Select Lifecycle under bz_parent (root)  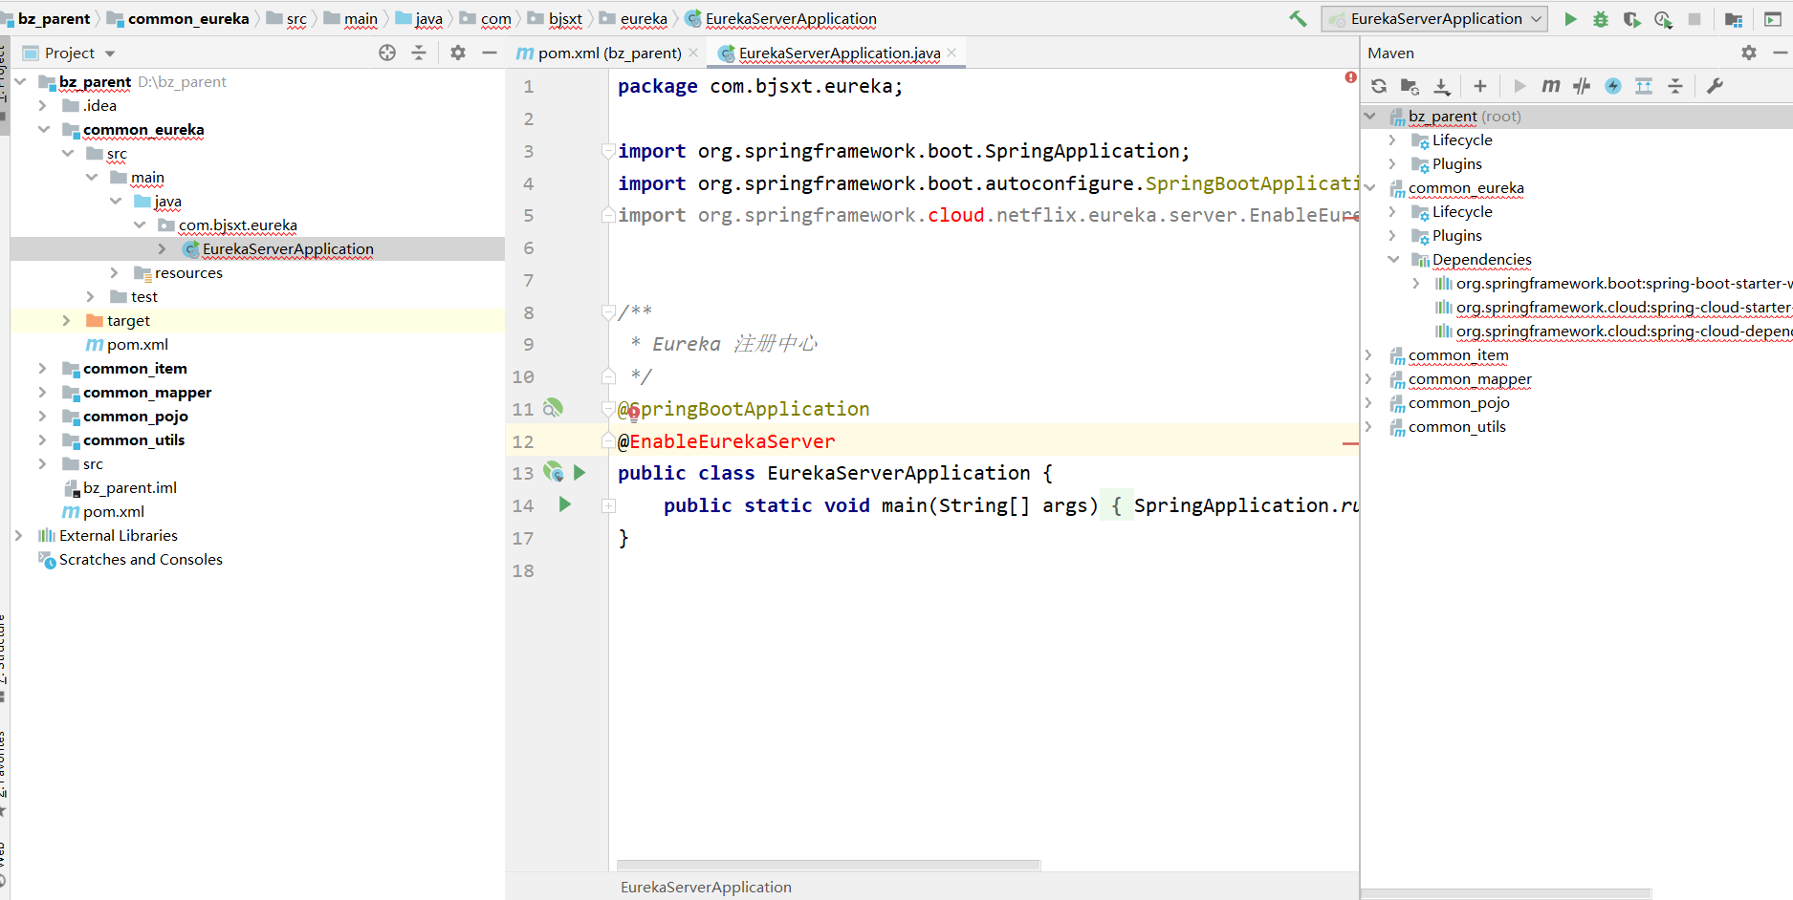1462,139
